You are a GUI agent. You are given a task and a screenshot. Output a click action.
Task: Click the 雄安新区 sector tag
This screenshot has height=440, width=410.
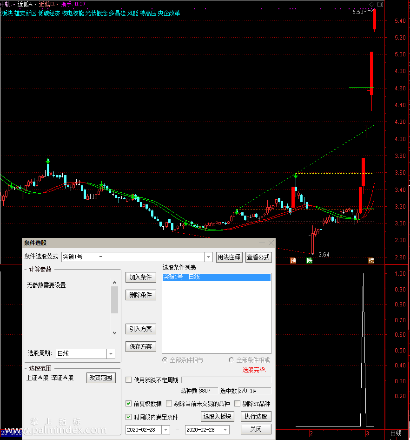click(x=26, y=13)
